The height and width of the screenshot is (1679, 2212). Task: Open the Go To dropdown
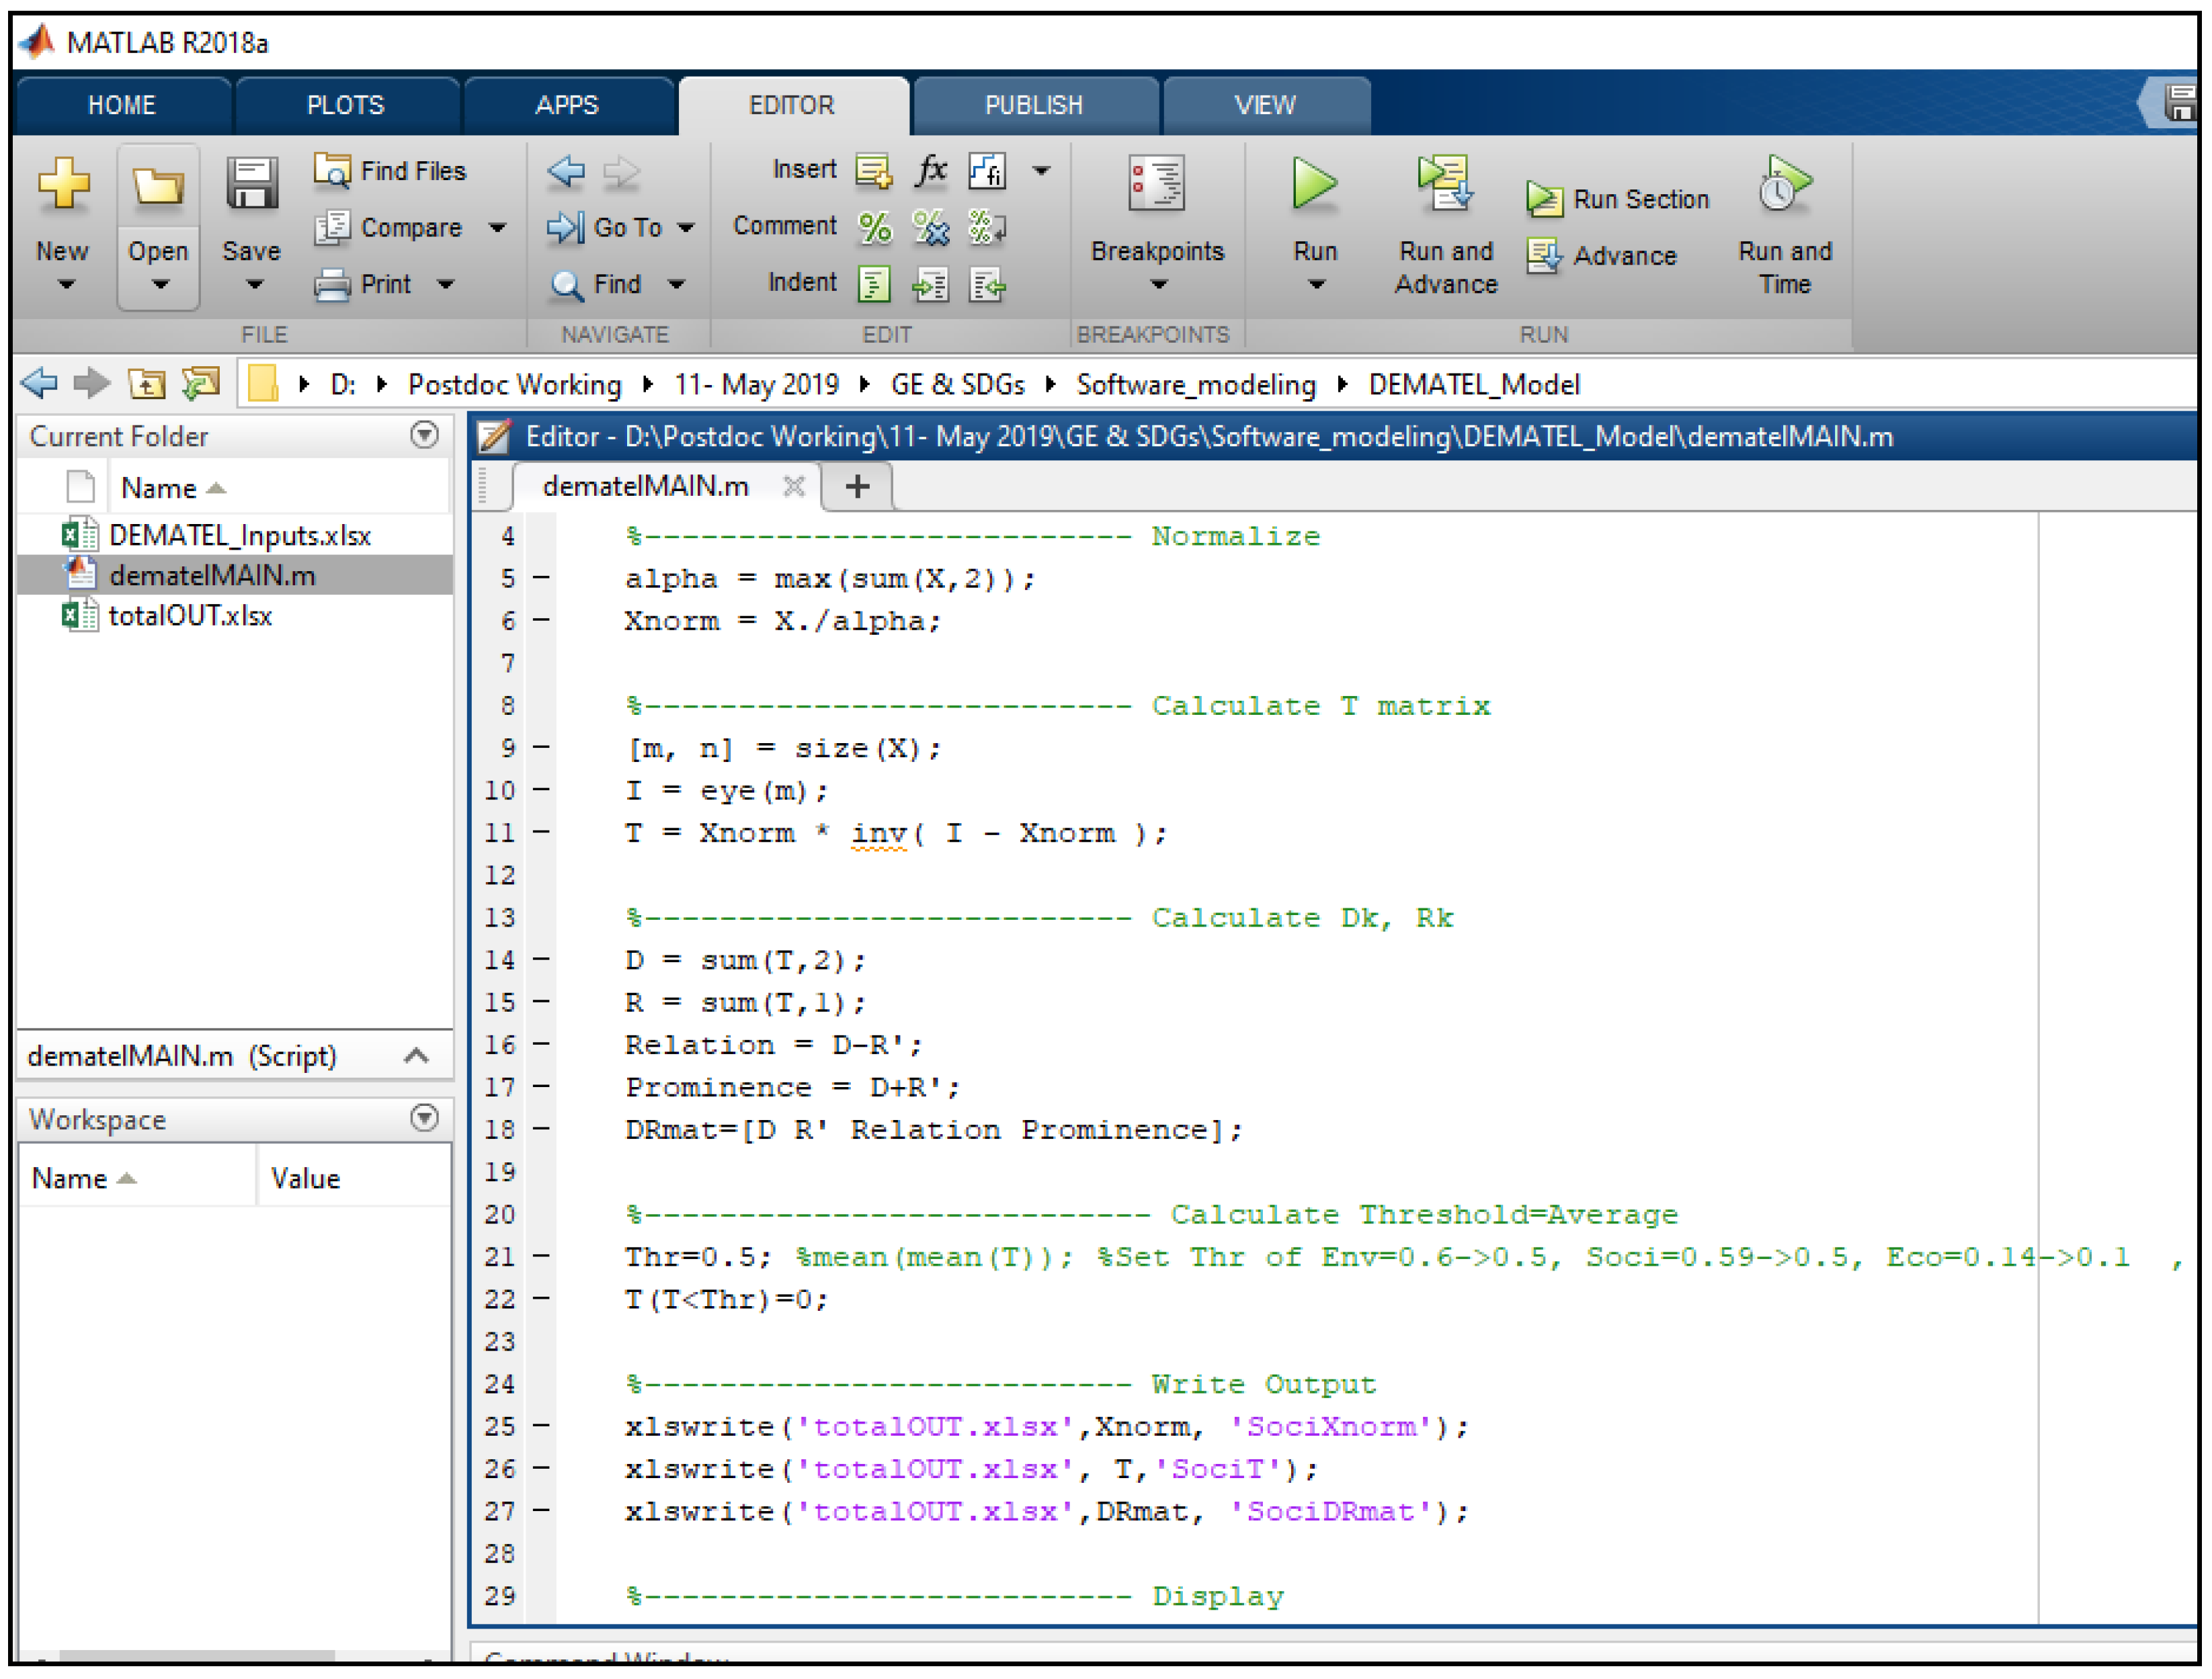click(x=687, y=228)
